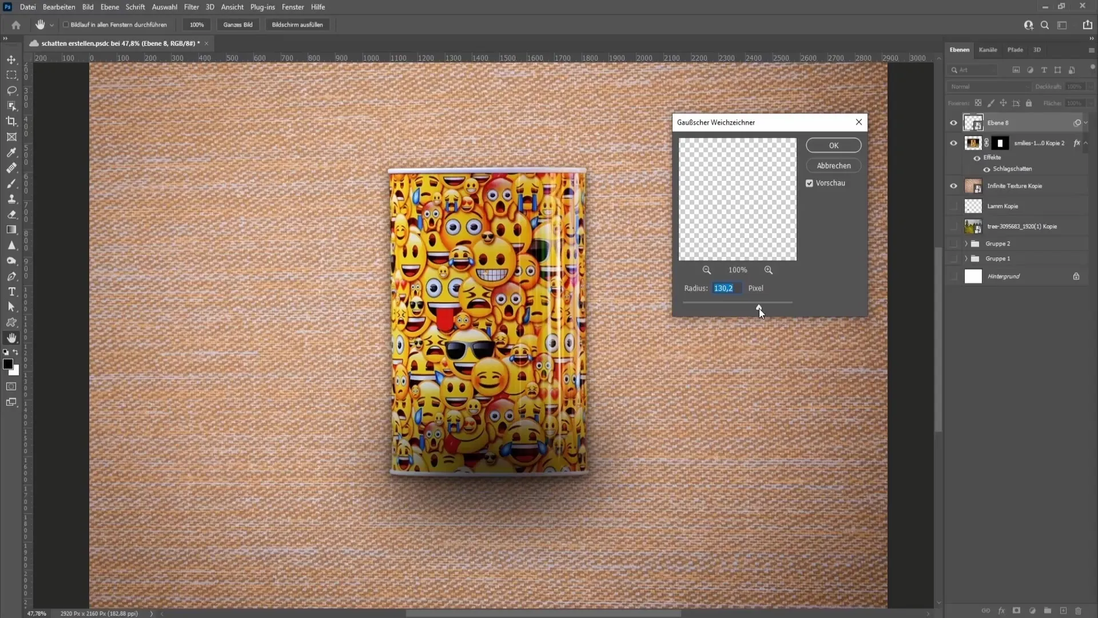
Task: Open the Ebene menu
Action: [109, 7]
